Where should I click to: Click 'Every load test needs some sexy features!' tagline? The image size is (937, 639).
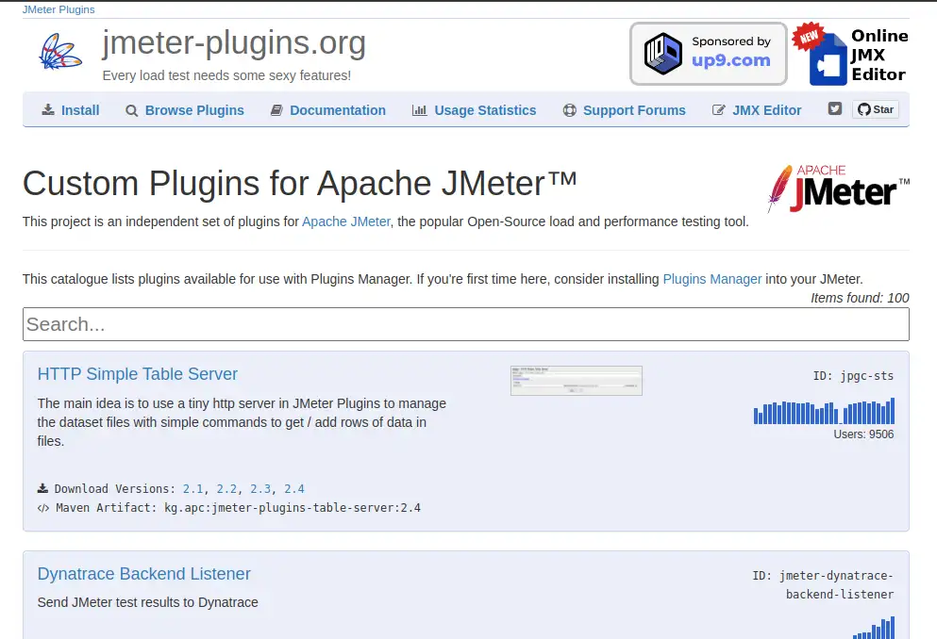pos(226,75)
